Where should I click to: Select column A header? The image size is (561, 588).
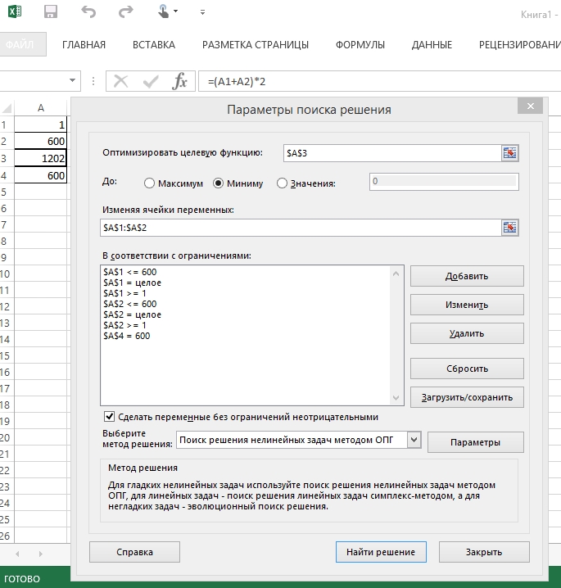click(x=40, y=108)
